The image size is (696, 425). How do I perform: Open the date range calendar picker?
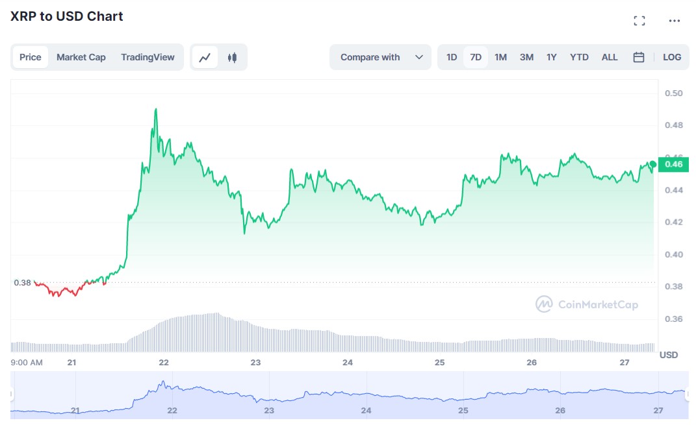pos(638,57)
